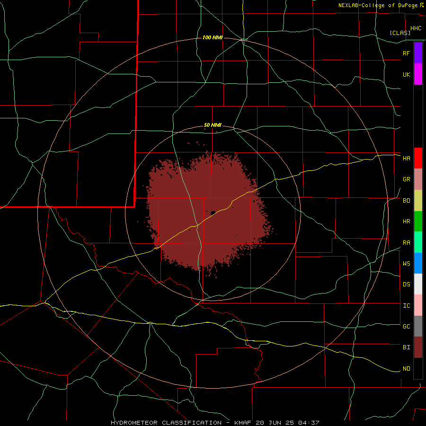Click the 'GC' legend label

[x=406, y=326]
